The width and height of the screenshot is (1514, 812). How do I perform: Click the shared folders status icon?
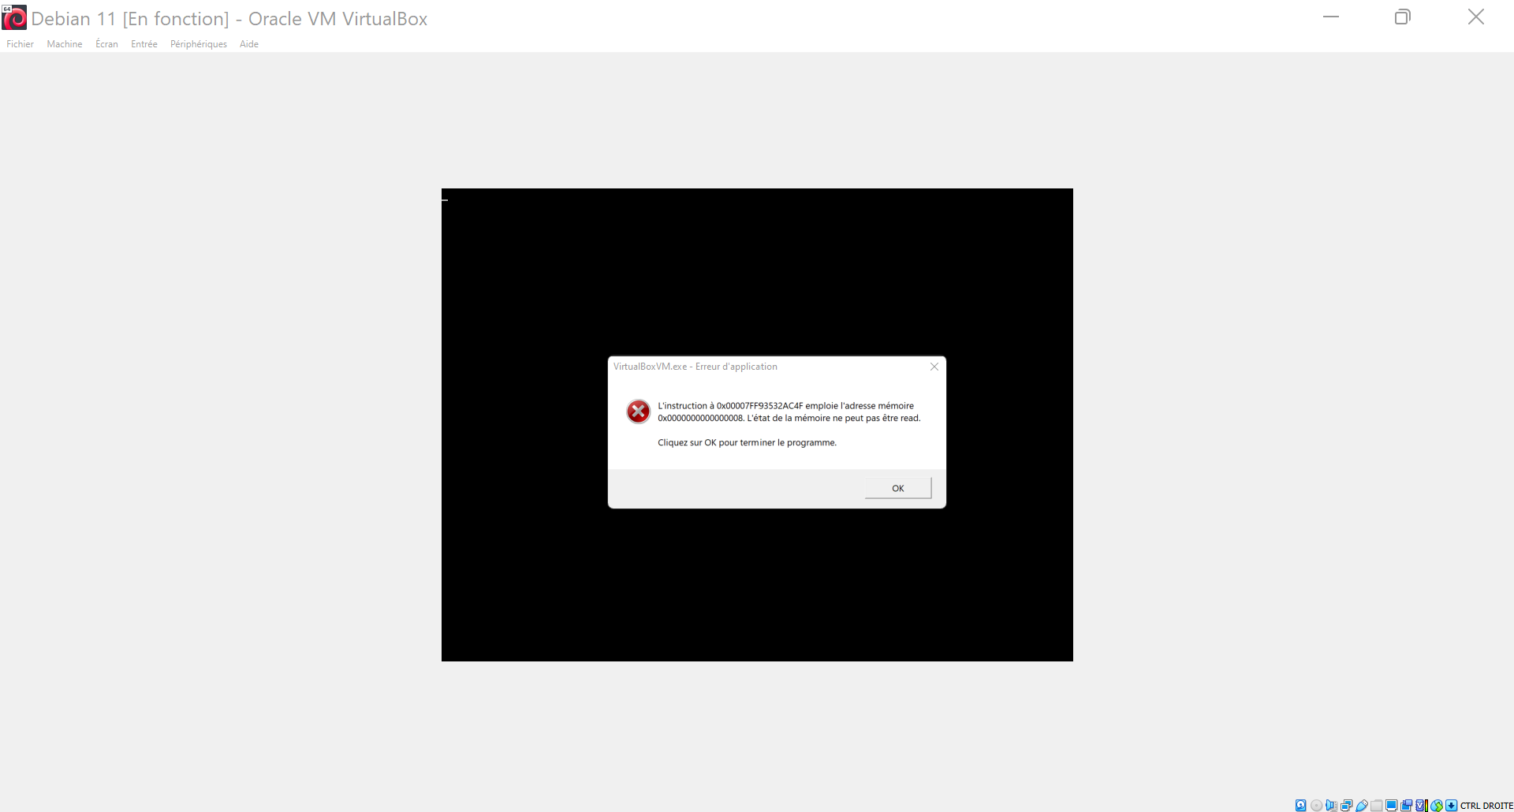[x=1377, y=805]
